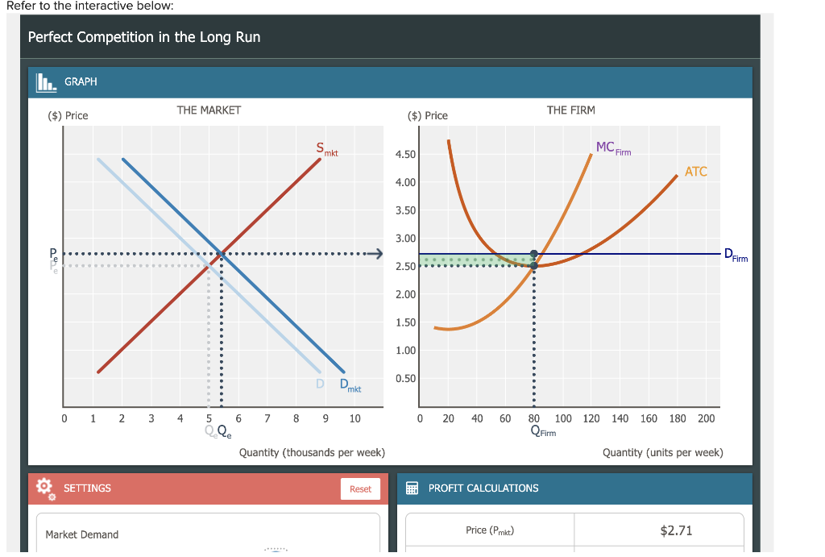Image resolution: width=825 pixels, height=557 pixels.
Task: Click the market equilibrium intersection point
Action: (219, 254)
